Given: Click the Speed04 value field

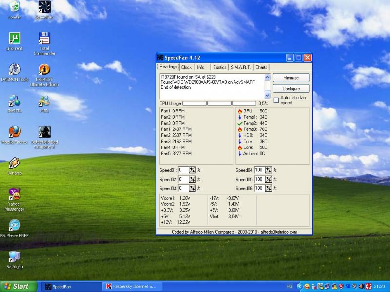Looking at the screenshot, I should point(259,170).
